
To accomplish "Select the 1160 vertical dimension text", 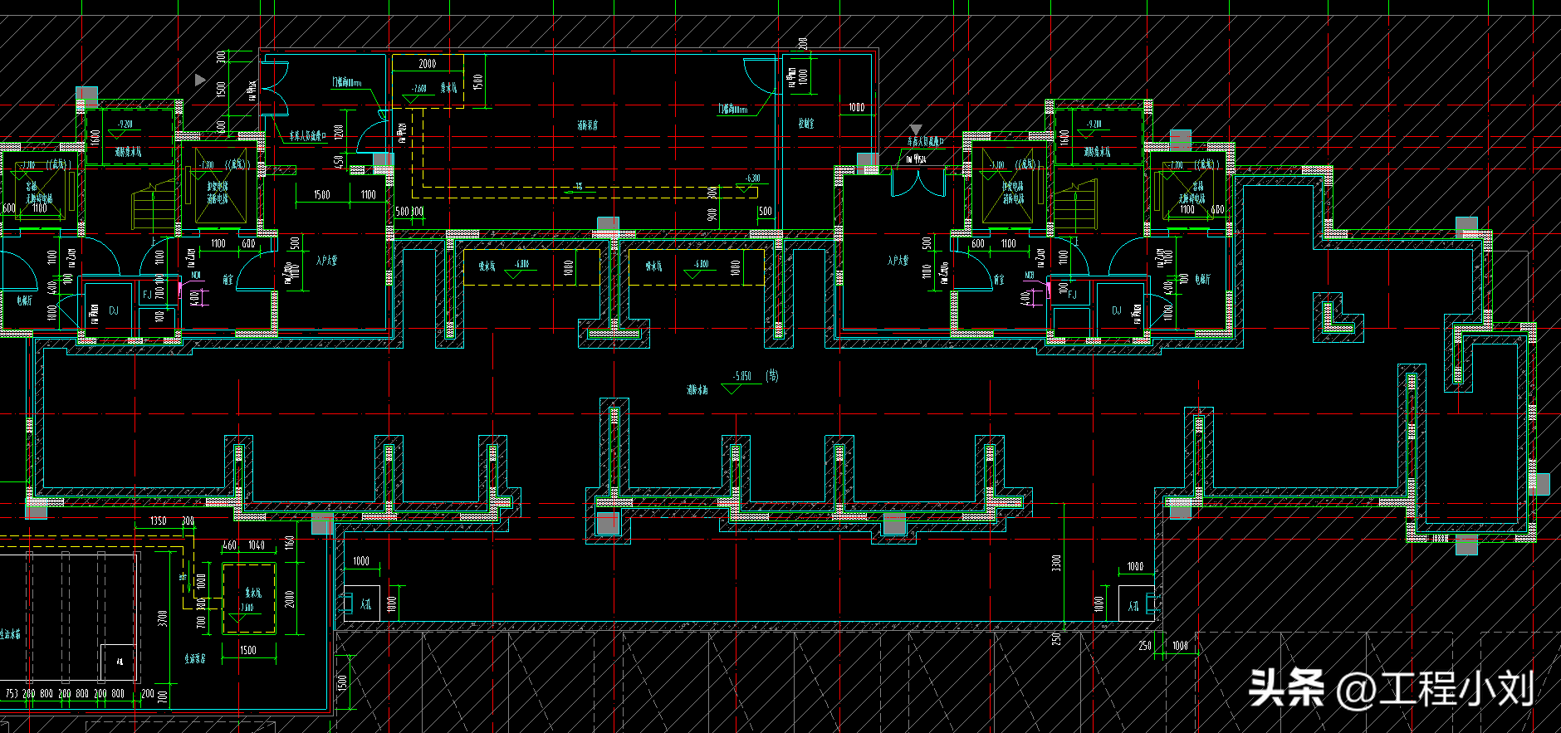I will 290,542.
